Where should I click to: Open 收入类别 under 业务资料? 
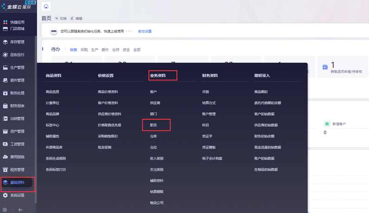click(x=157, y=158)
